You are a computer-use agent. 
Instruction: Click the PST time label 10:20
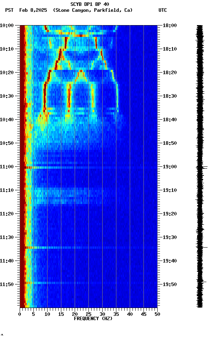click(x=7, y=73)
